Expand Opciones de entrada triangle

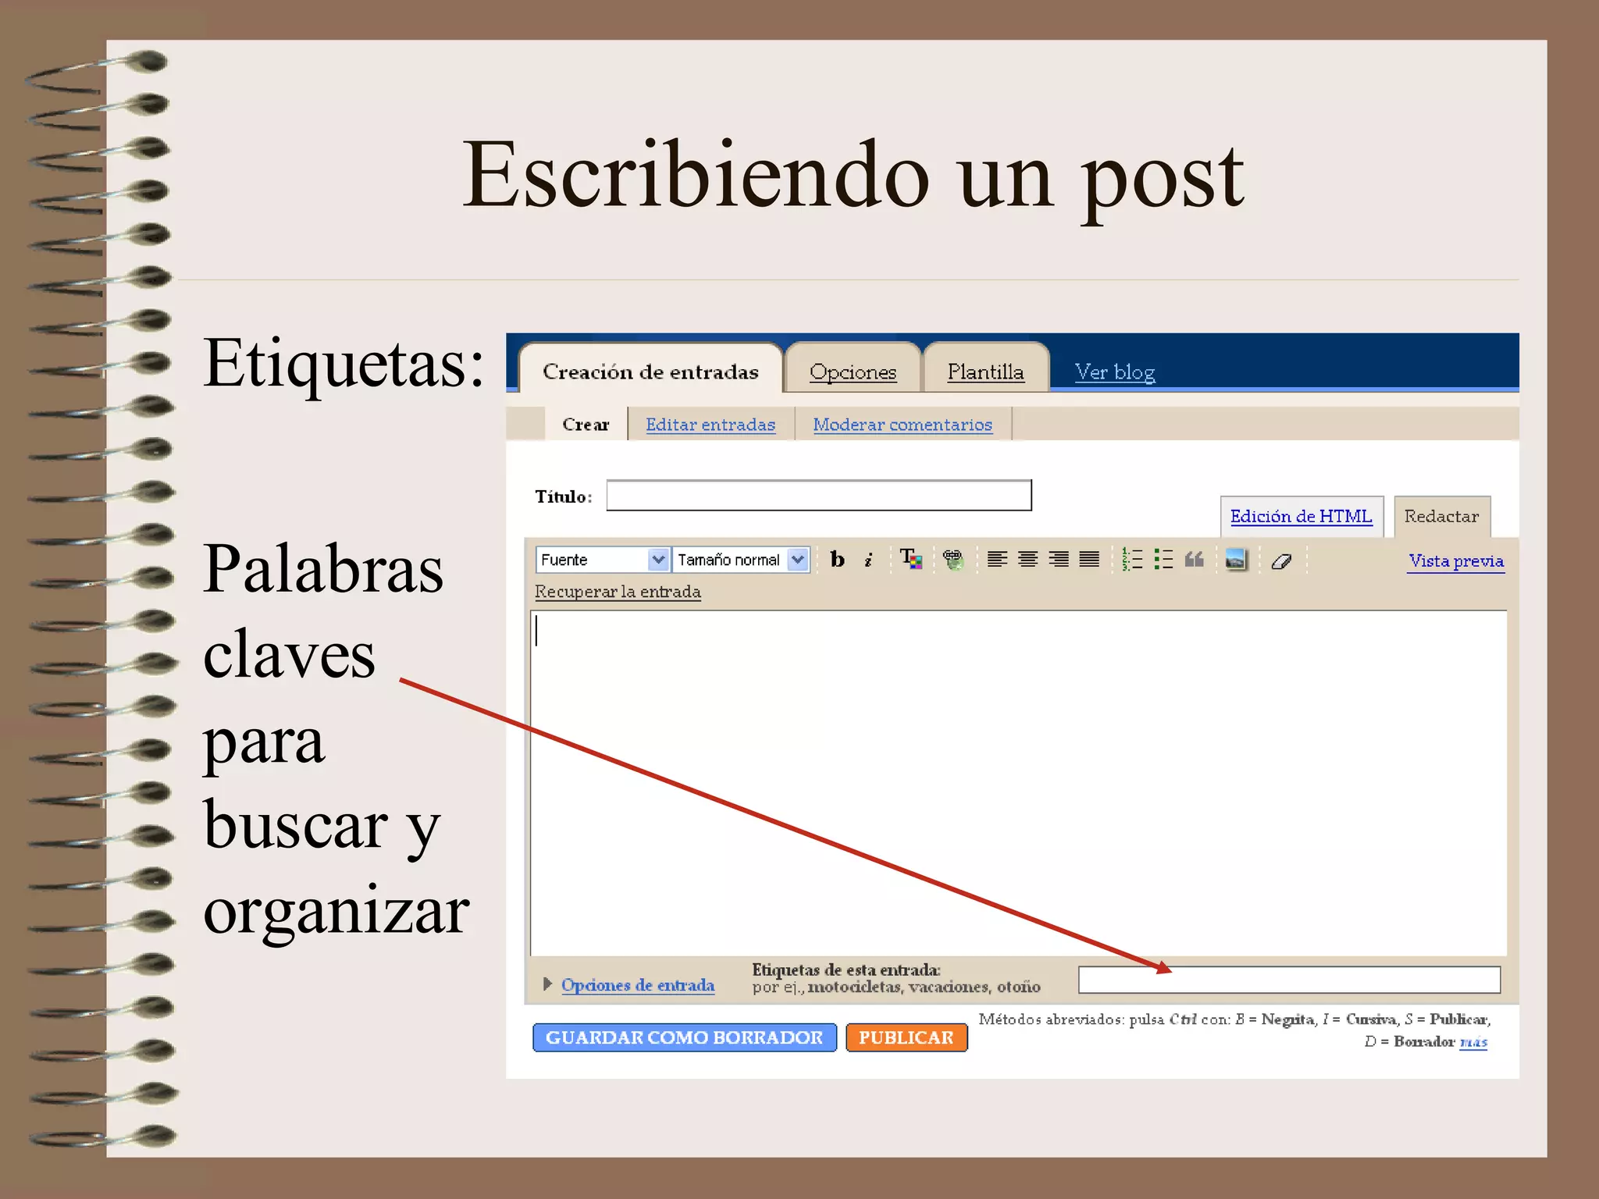[x=547, y=984]
